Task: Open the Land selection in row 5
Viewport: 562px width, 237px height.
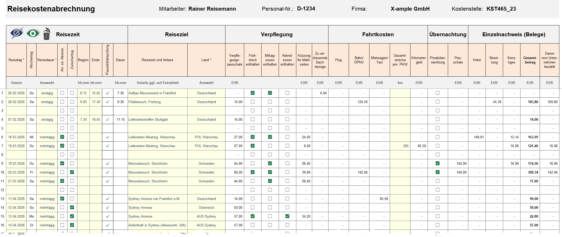Action: tap(206, 128)
